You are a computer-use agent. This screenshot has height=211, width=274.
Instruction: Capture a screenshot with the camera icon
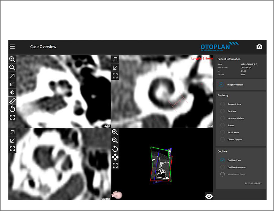pos(259,47)
